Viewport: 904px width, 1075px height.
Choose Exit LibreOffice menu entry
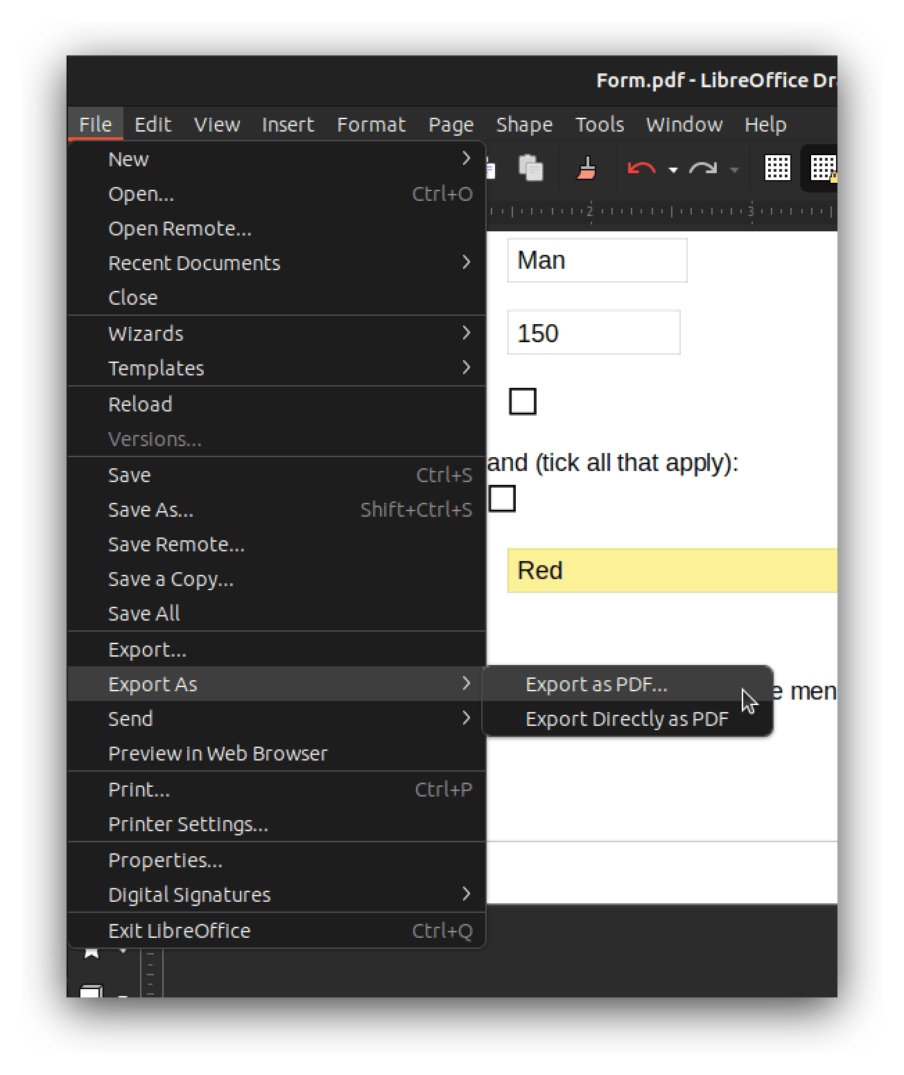(277, 931)
